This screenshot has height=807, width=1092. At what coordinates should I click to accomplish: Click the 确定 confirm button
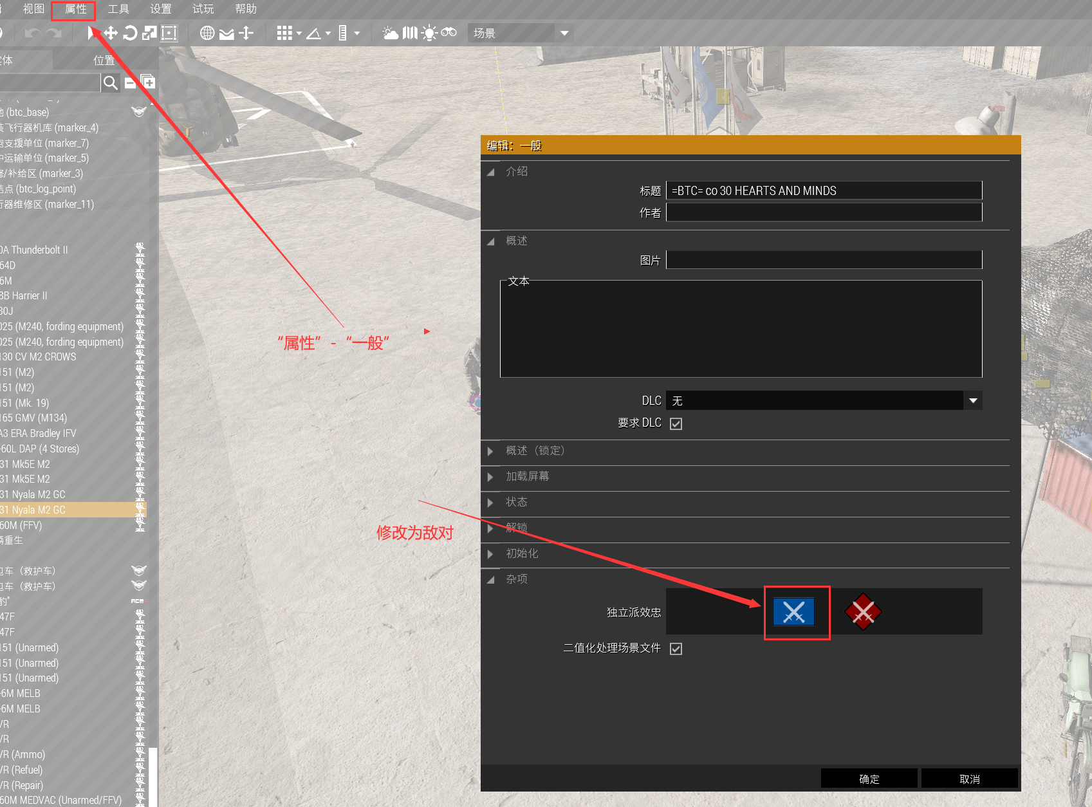869,778
